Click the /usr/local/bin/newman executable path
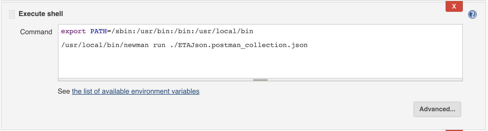 (105, 45)
